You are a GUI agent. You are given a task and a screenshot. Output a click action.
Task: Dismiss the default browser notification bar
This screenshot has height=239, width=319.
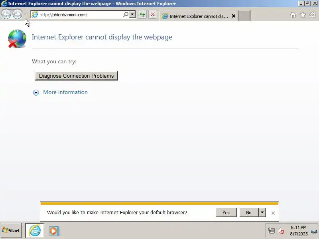[273, 213]
